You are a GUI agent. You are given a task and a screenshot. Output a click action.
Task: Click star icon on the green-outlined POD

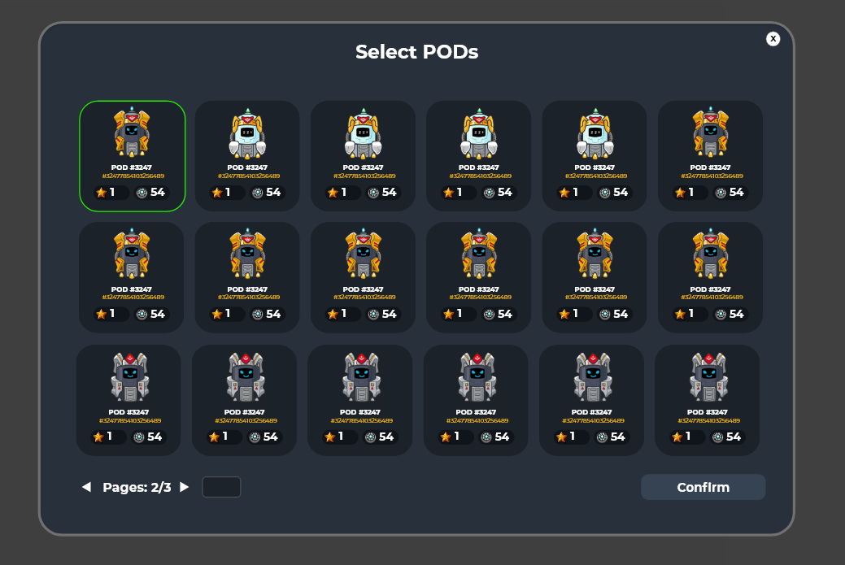coord(102,193)
